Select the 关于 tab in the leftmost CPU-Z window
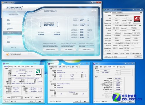The width and height of the screenshot is (145, 105). pos(32,66)
